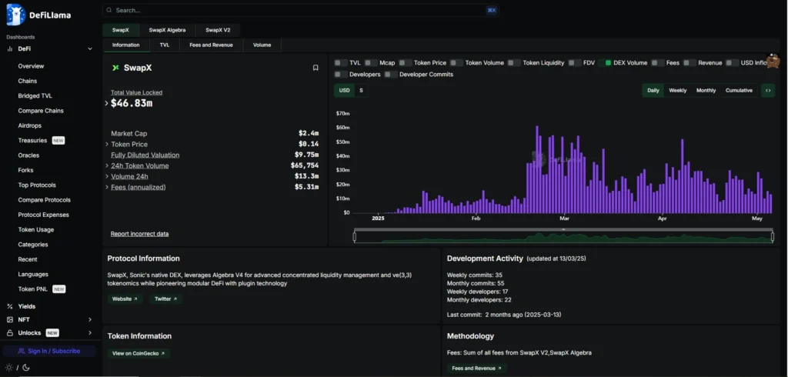This screenshot has width=788, height=377.
Task: Open embed chart code button
Action: pyautogui.click(x=768, y=91)
